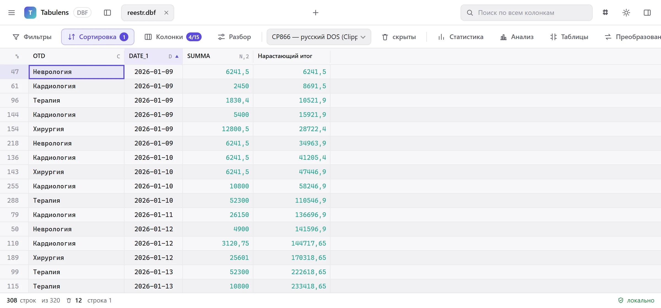Click date cell in row 79
This screenshot has height=308, width=661.
[153, 215]
